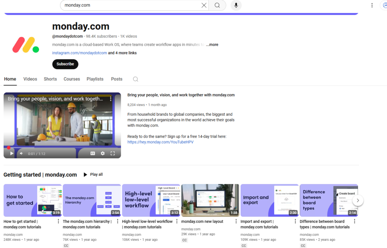
Task: Open the hey.monday.com/YouTubeHPV trial link
Action: [160, 142]
